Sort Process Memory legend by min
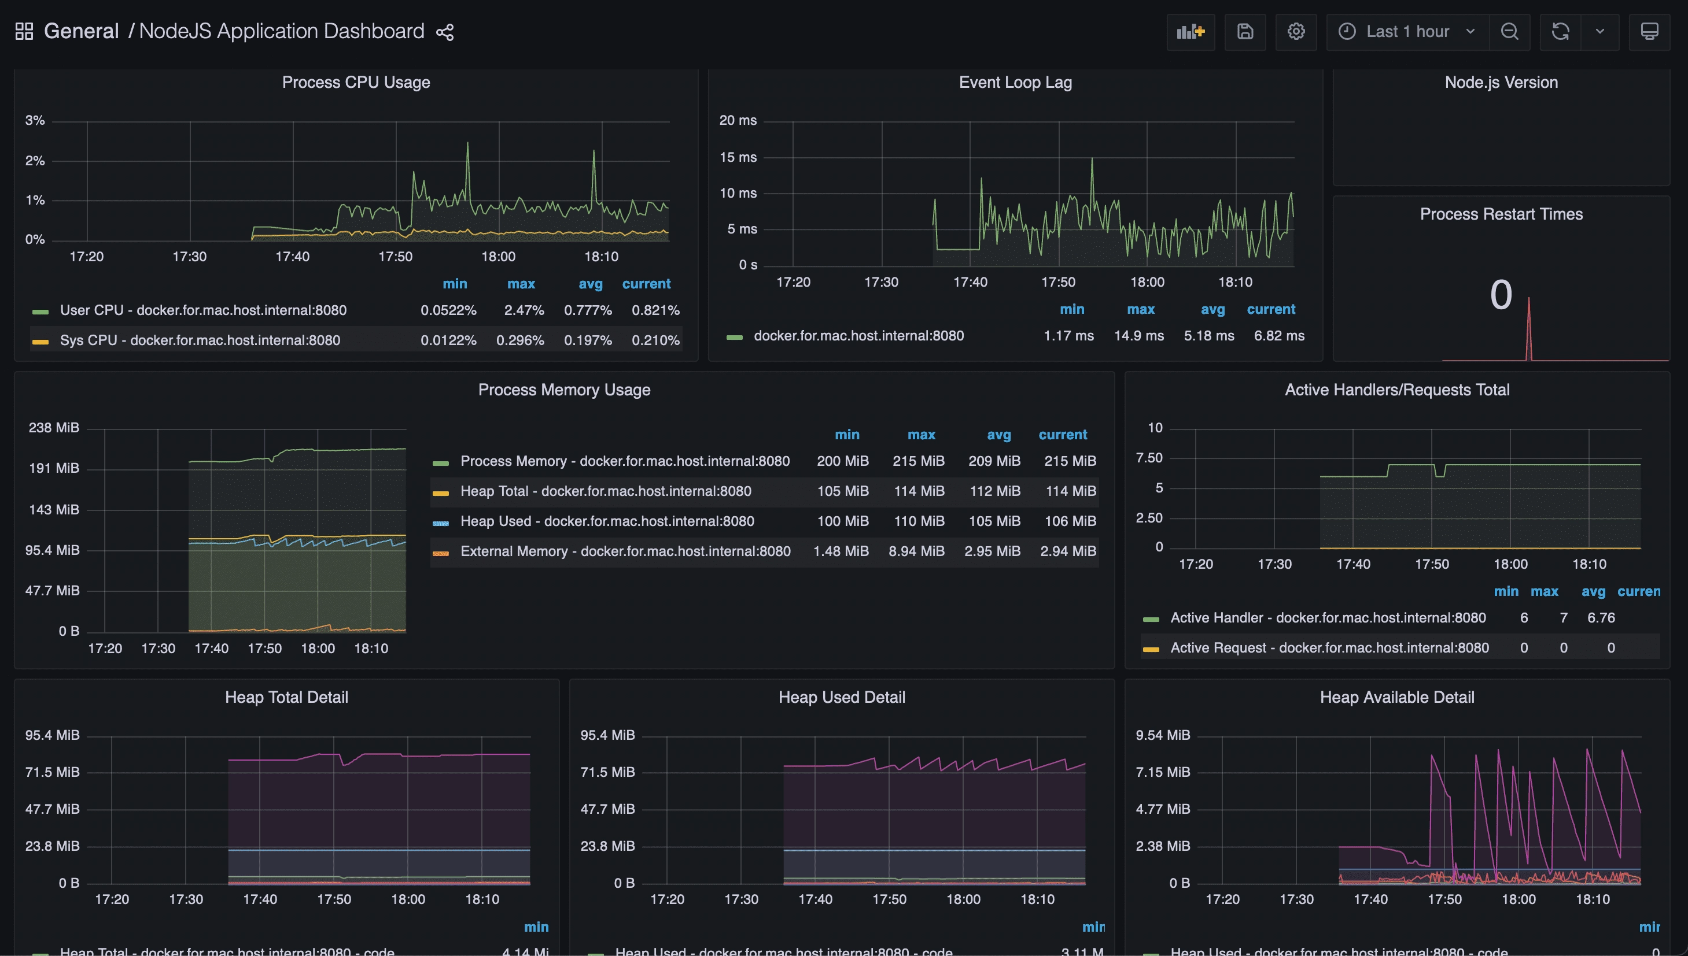The image size is (1688, 956). click(847, 435)
